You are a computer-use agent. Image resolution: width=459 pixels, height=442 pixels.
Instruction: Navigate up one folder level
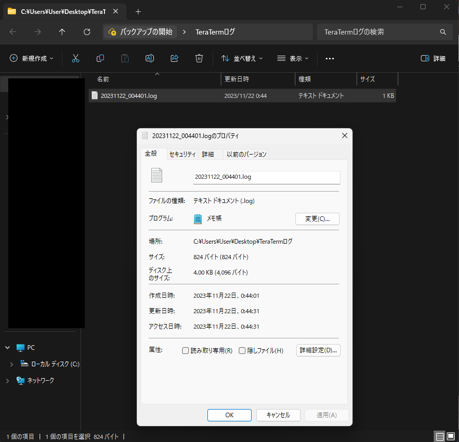[62, 31]
